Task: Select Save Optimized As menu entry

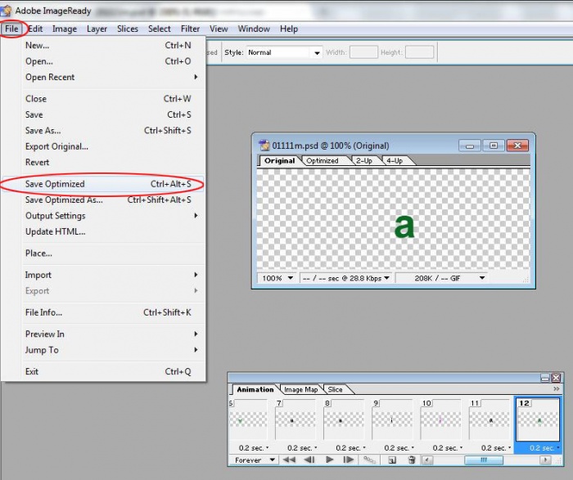Action: point(64,200)
